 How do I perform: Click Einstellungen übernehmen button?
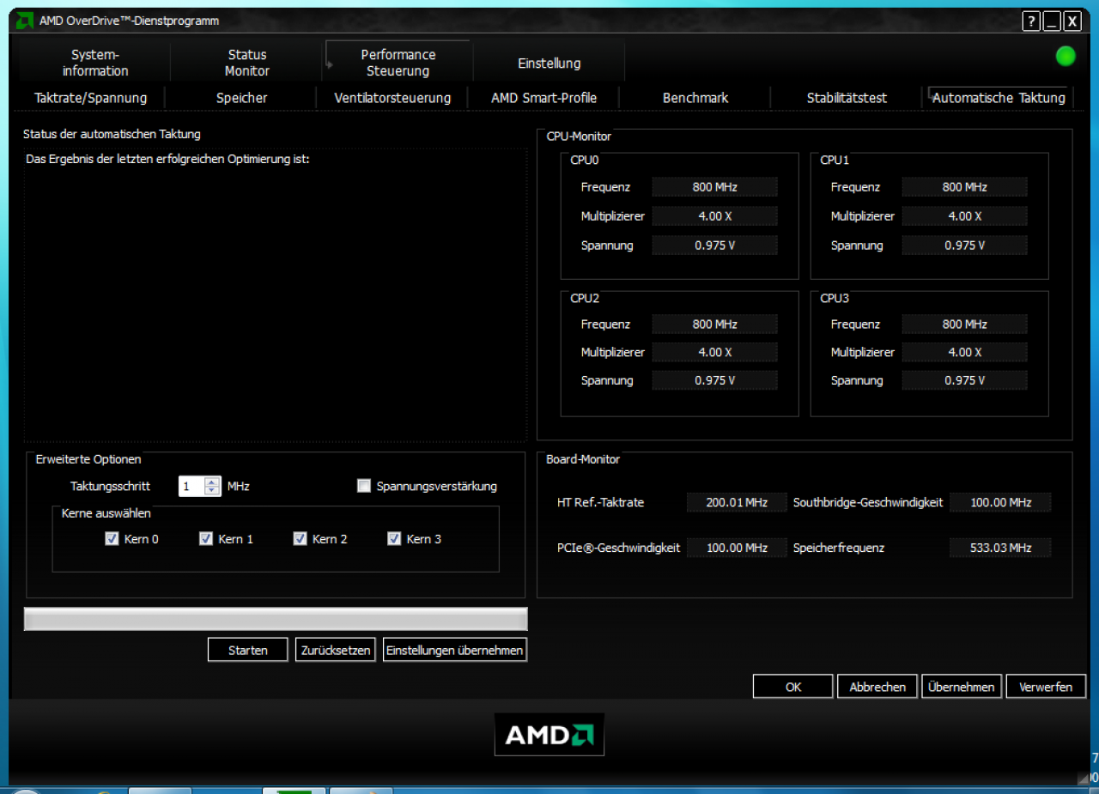(x=455, y=650)
